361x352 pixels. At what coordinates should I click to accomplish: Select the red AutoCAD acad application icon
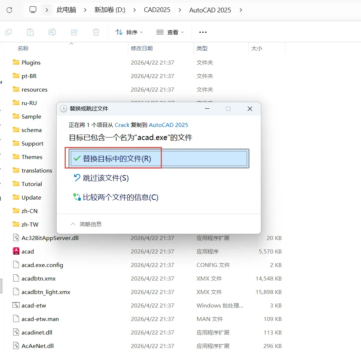point(16,251)
